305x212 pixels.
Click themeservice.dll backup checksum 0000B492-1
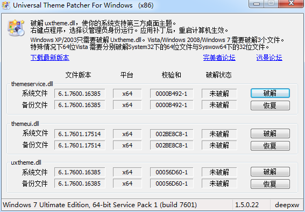(x=172, y=105)
